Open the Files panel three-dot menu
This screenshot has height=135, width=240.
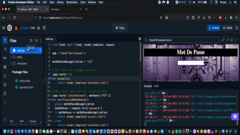tap(40, 40)
